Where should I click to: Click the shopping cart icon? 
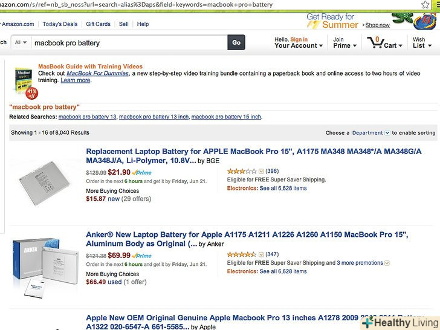377,42
